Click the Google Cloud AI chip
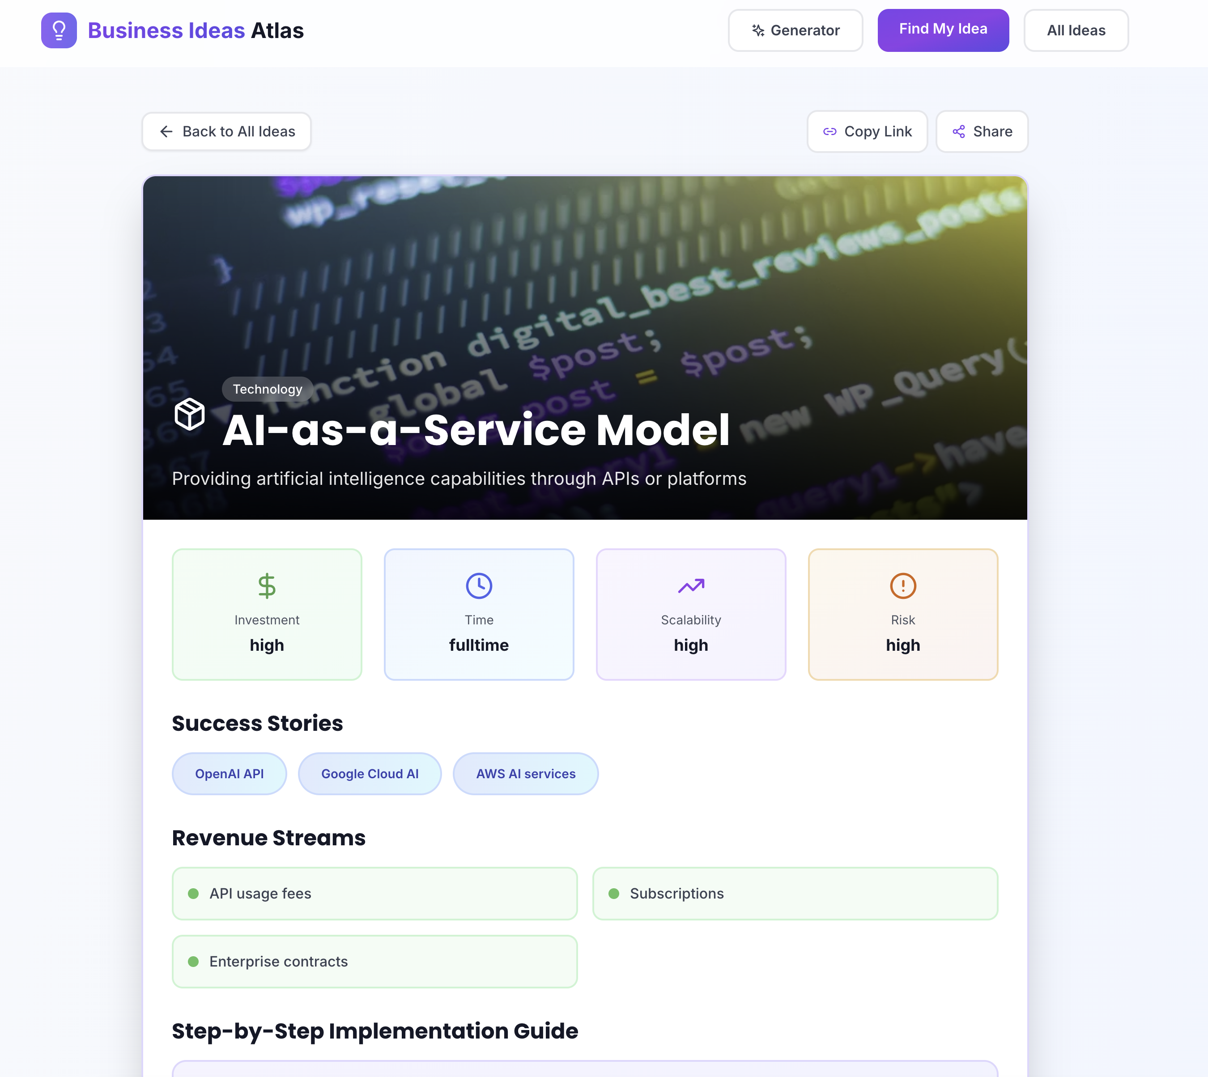The width and height of the screenshot is (1208, 1077). pos(369,773)
